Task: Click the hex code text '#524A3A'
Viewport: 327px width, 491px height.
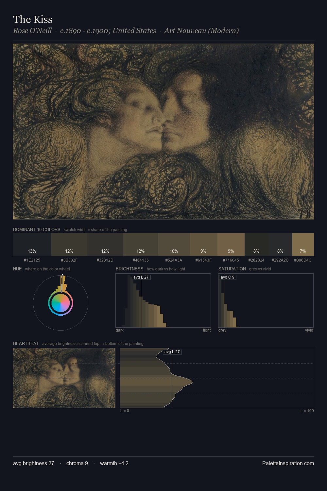Action: point(174,260)
